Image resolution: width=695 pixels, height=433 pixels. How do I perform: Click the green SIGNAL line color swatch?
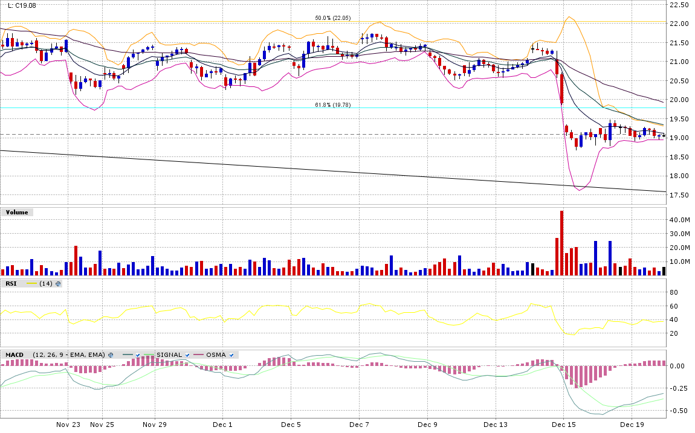[149, 354]
